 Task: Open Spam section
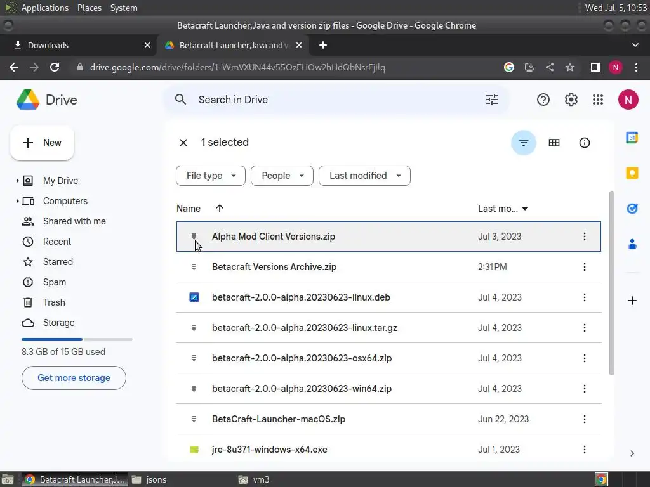tap(55, 282)
